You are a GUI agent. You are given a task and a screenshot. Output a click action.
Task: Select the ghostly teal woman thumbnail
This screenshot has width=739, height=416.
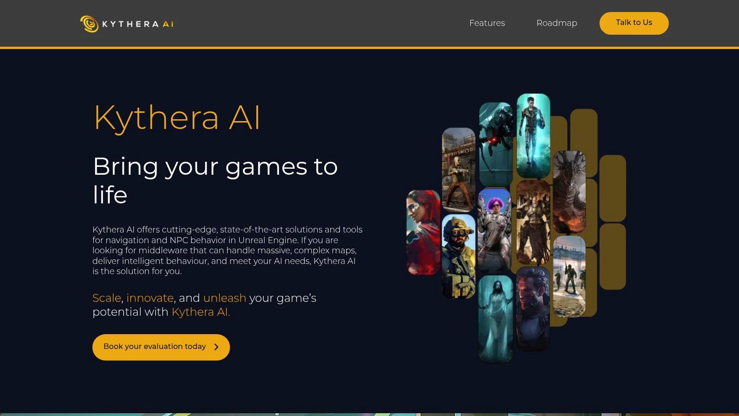[496, 319]
